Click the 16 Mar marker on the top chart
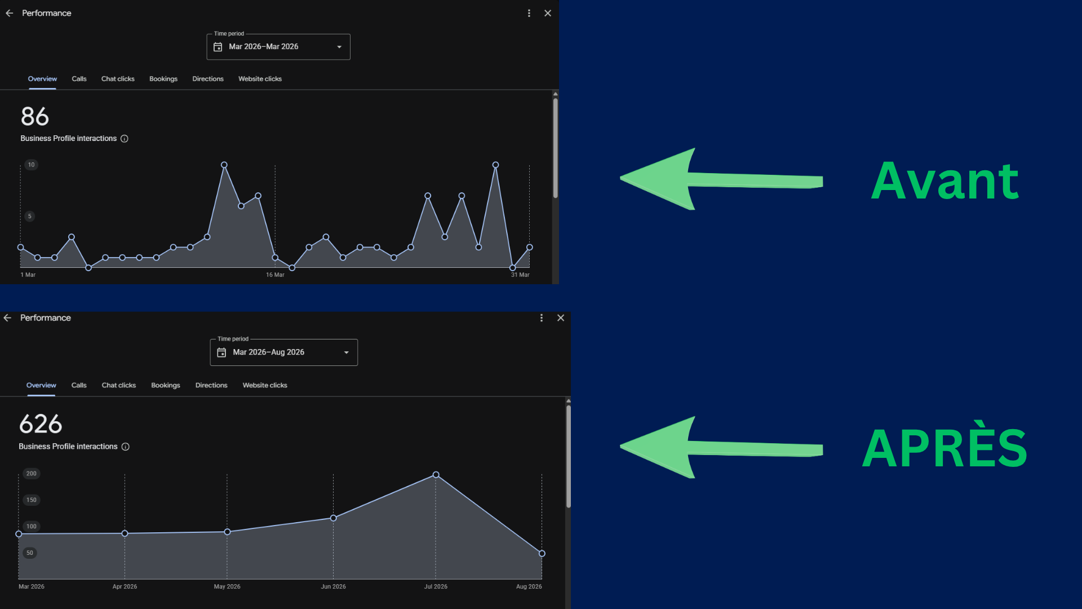Viewport: 1082px width, 609px height. [x=275, y=275]
